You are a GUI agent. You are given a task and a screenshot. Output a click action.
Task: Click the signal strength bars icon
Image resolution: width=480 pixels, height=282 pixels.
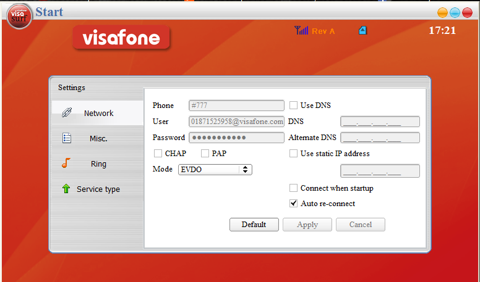301,30
